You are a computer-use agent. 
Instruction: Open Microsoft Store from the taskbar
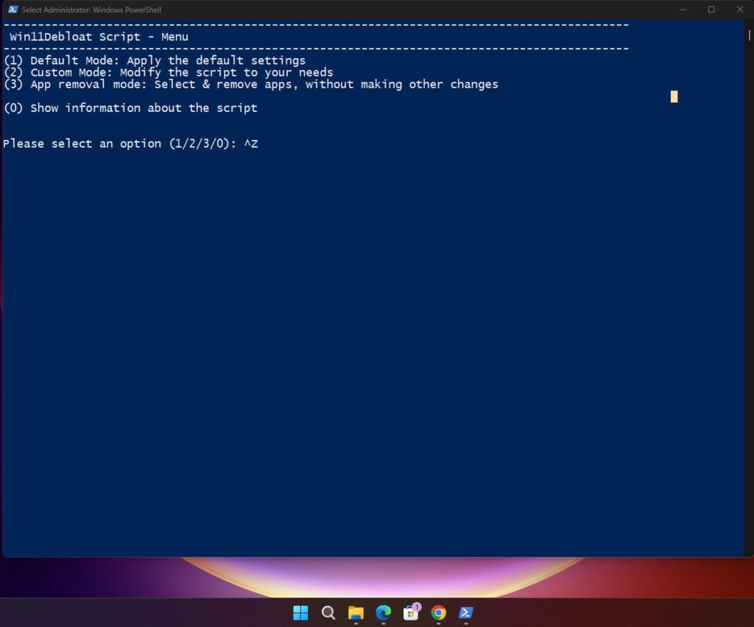(411, 612)
